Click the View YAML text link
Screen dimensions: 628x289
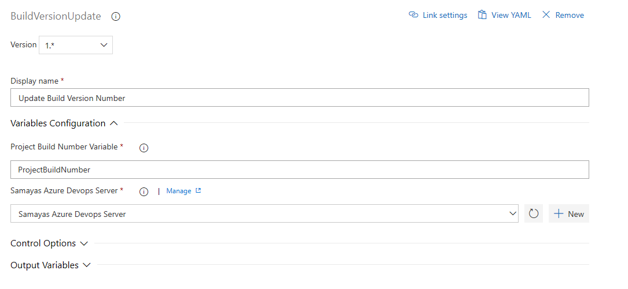click(511, 16)
